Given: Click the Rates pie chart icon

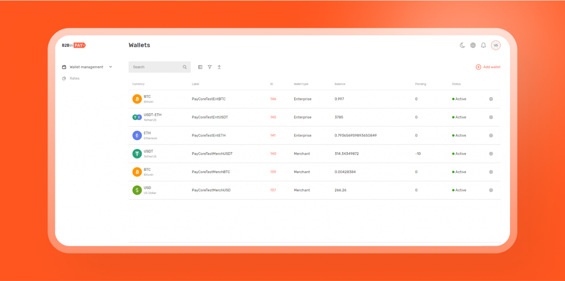Looking at the screenshot, I should pos(64,78).
